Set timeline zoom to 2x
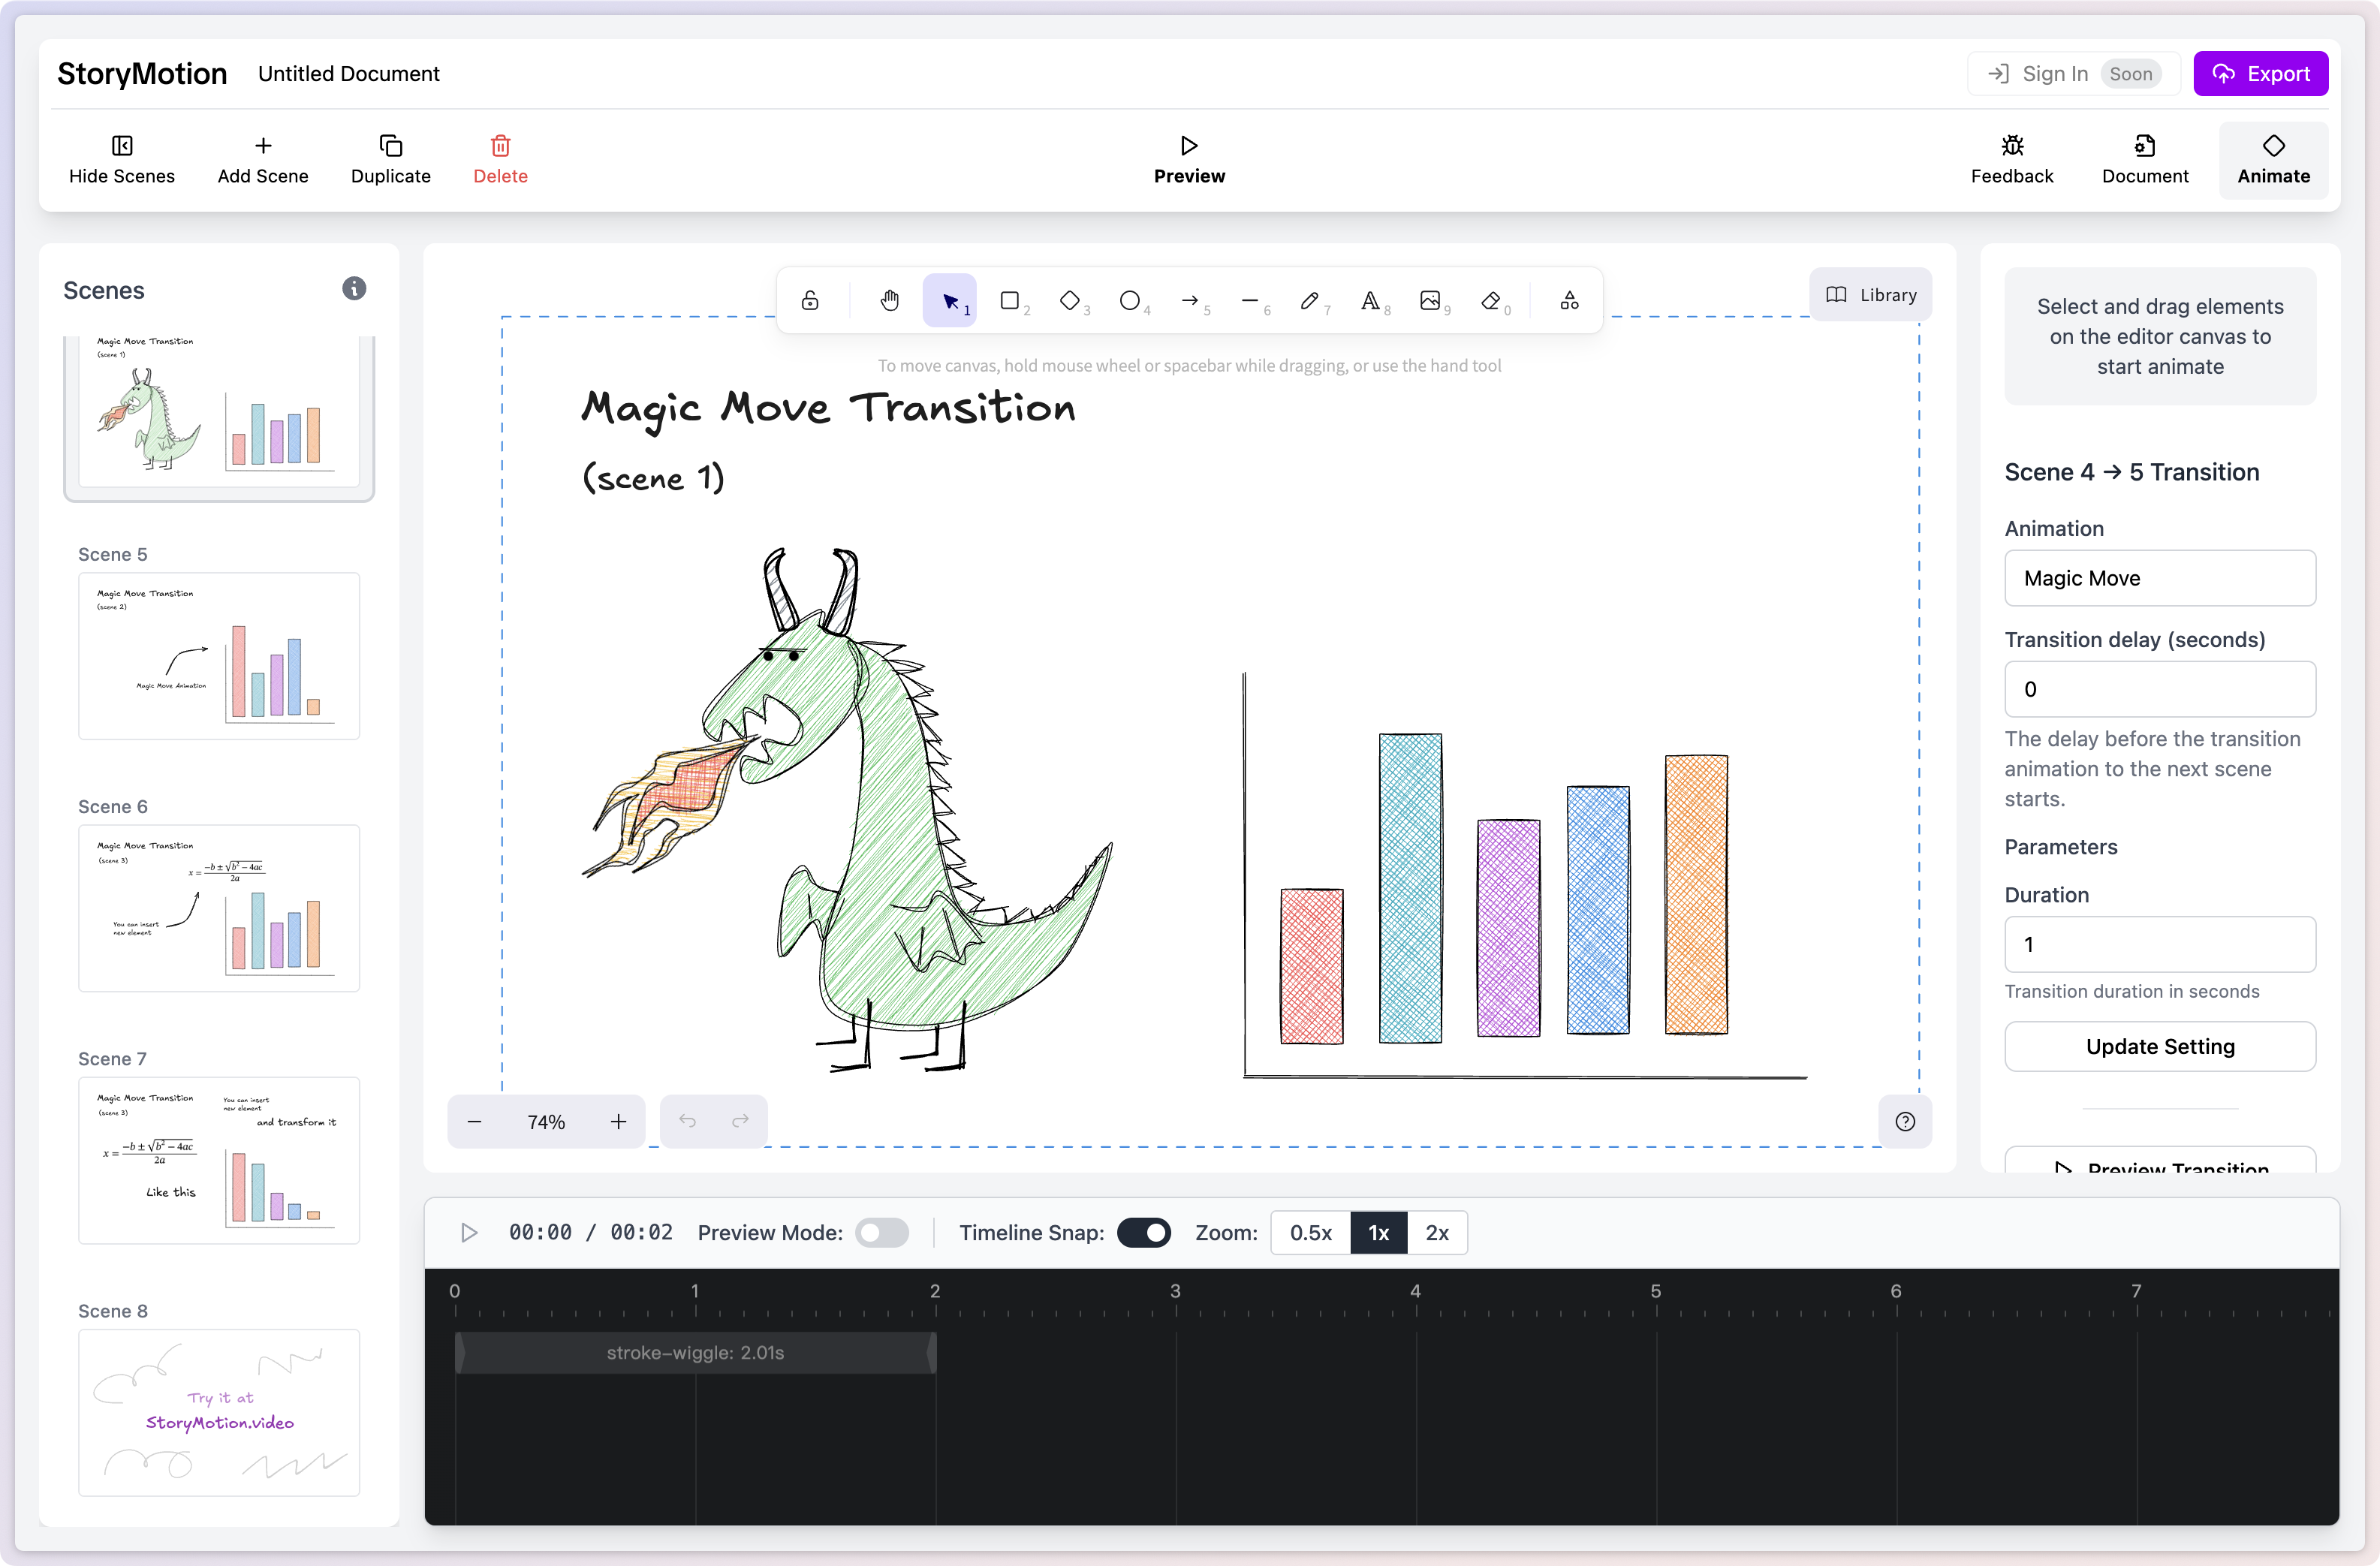 coord(1436,1232)
